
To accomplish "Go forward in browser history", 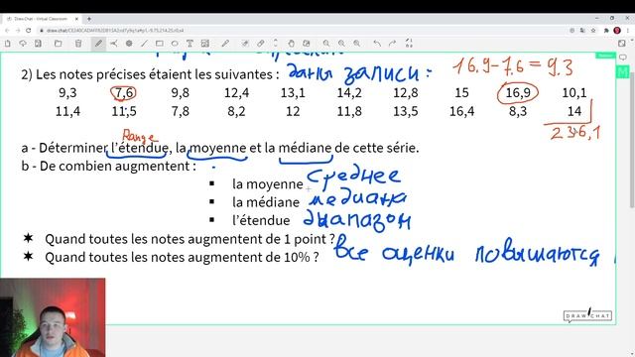I will click(18, 31).
